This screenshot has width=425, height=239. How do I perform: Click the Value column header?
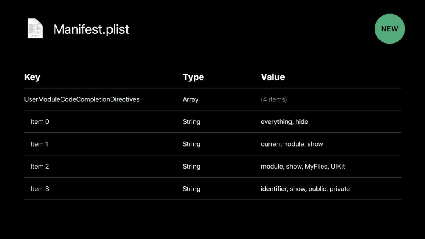[x=273, y=77]
